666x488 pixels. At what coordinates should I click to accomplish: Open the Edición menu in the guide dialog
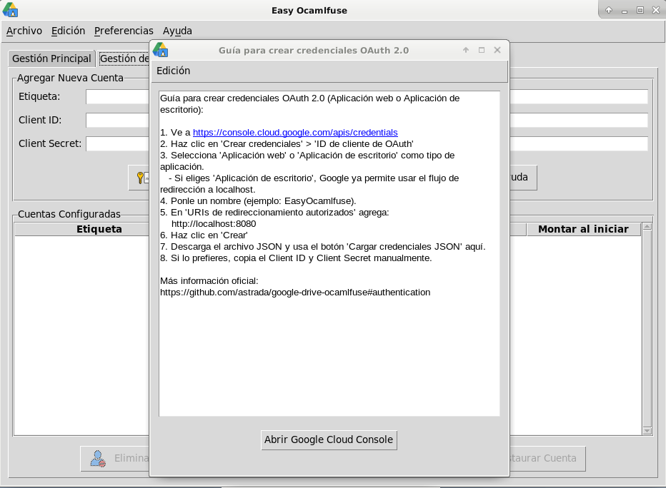pos(174,71)
